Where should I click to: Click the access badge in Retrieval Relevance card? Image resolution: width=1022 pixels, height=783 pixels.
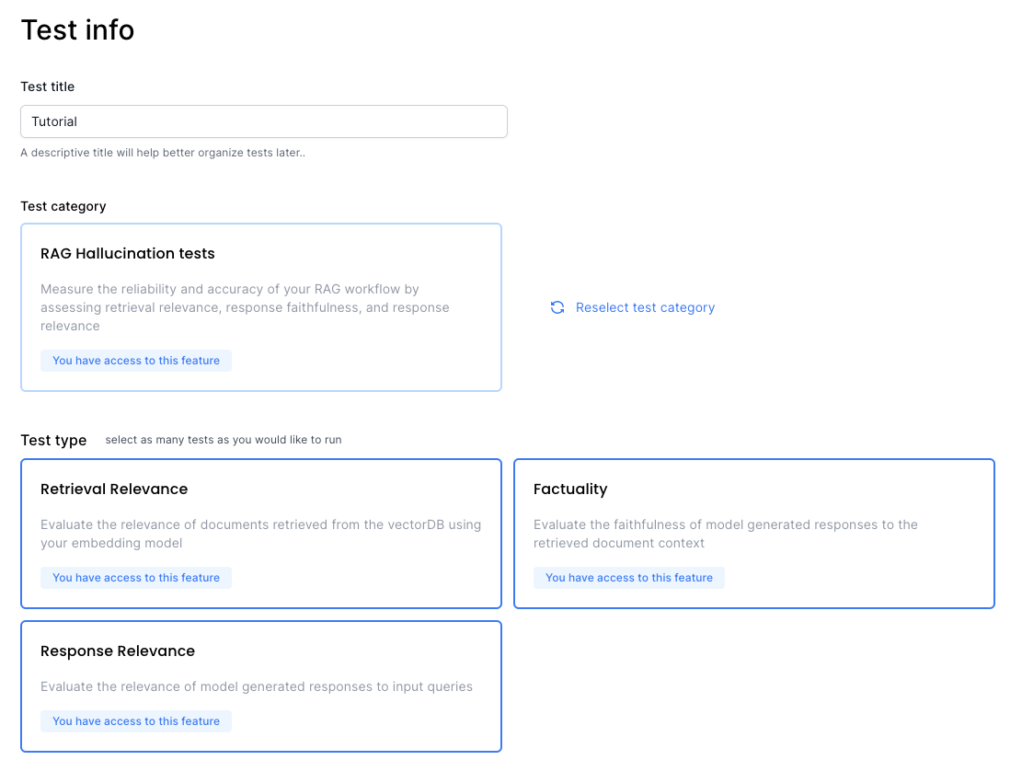[x=136, y=578]
